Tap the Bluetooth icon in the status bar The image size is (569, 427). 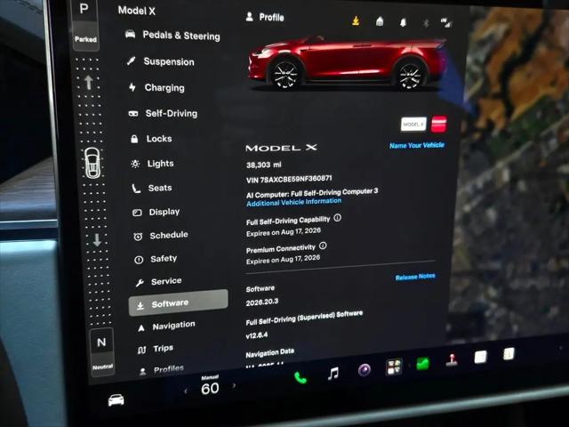pyautogui.click(x=426, y=23)
